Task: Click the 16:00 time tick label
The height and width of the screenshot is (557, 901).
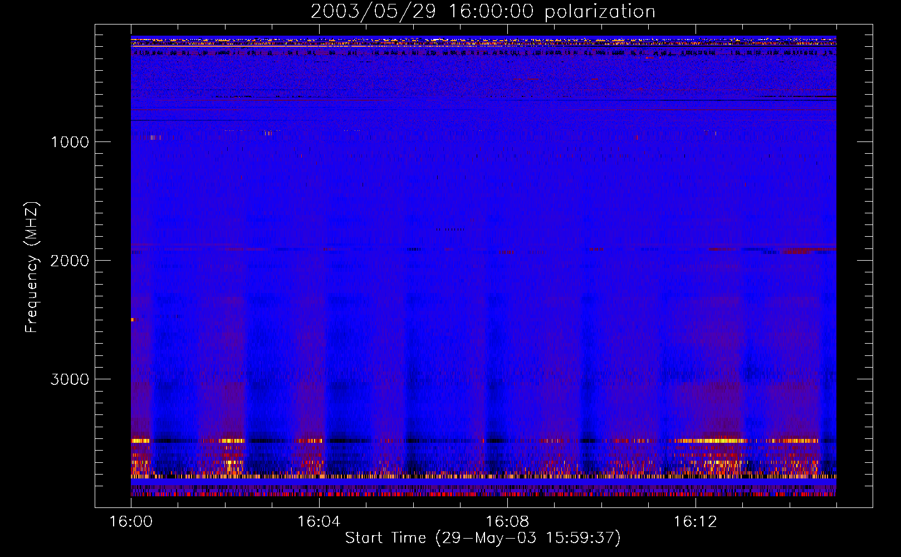Action: coord(131,522)
